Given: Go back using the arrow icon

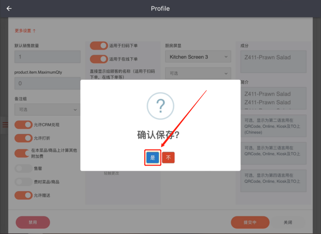Looking at the screenshot, I should click(9, 8).
